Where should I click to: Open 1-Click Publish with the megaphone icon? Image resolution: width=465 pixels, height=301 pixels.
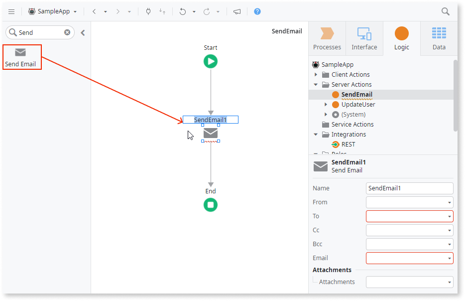point(237,11)
